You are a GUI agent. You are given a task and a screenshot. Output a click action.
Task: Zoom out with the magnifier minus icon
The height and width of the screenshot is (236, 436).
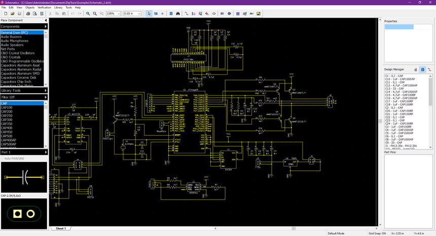[95, 13]
